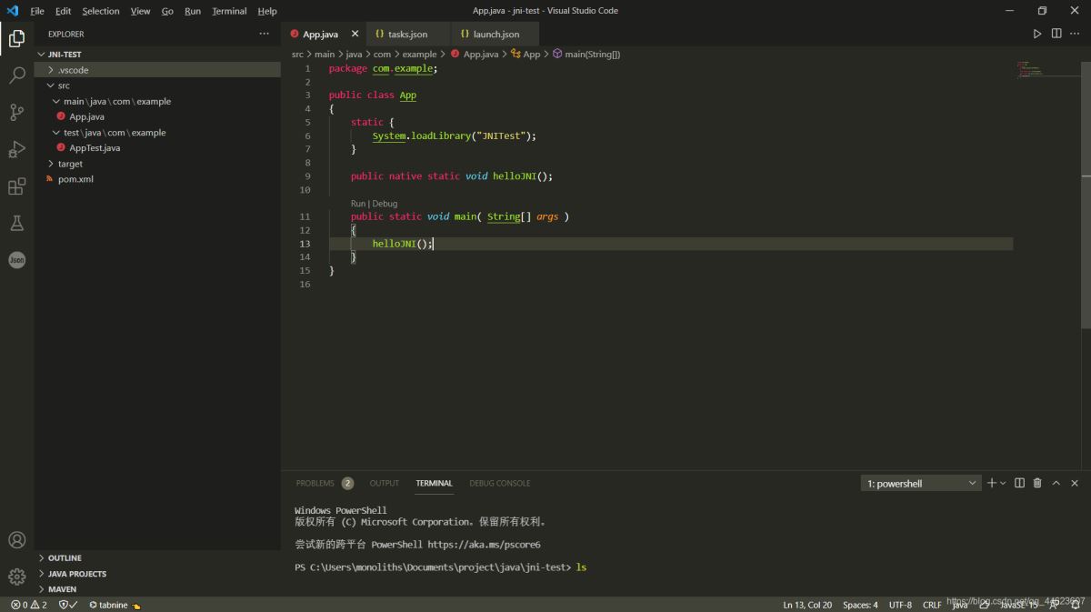Switch to the tasks.json editor tab

point(408,34)
